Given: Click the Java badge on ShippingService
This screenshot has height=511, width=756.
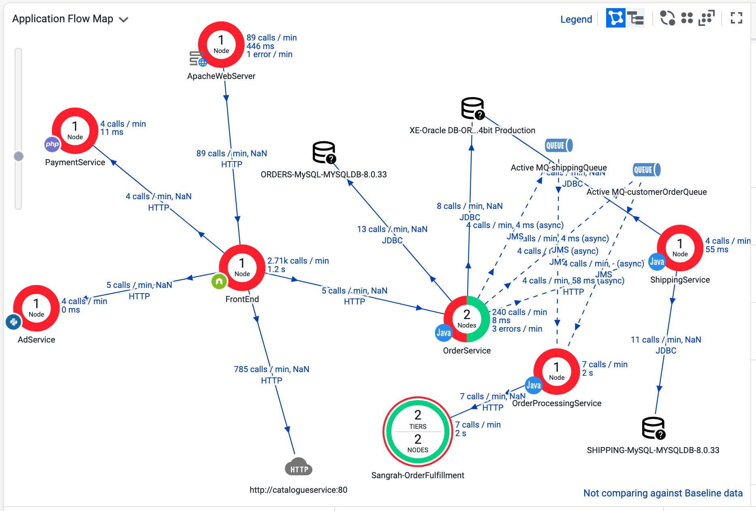Looking at the screenshot, I should coord(657,262).
